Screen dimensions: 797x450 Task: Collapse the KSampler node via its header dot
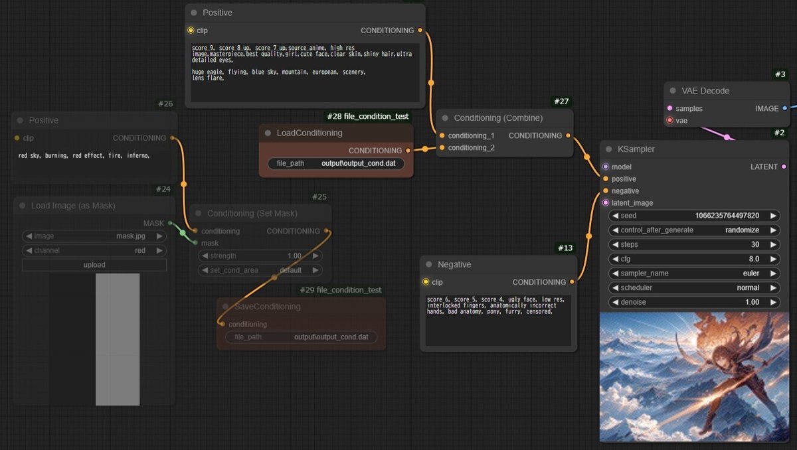[607, 149]
